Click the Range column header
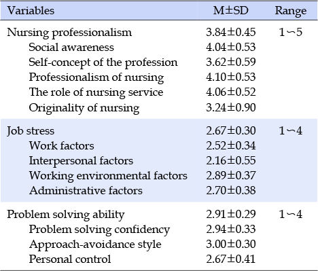 (291, 11)
